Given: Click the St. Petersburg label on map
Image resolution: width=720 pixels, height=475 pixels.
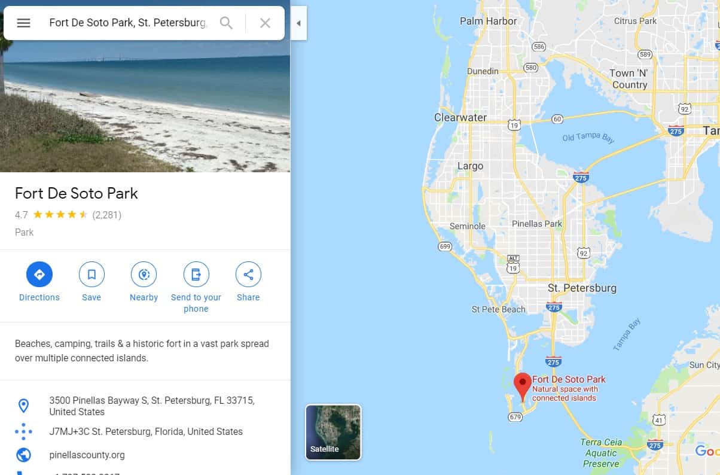Looking at the screenshot, I should (582, 288).
